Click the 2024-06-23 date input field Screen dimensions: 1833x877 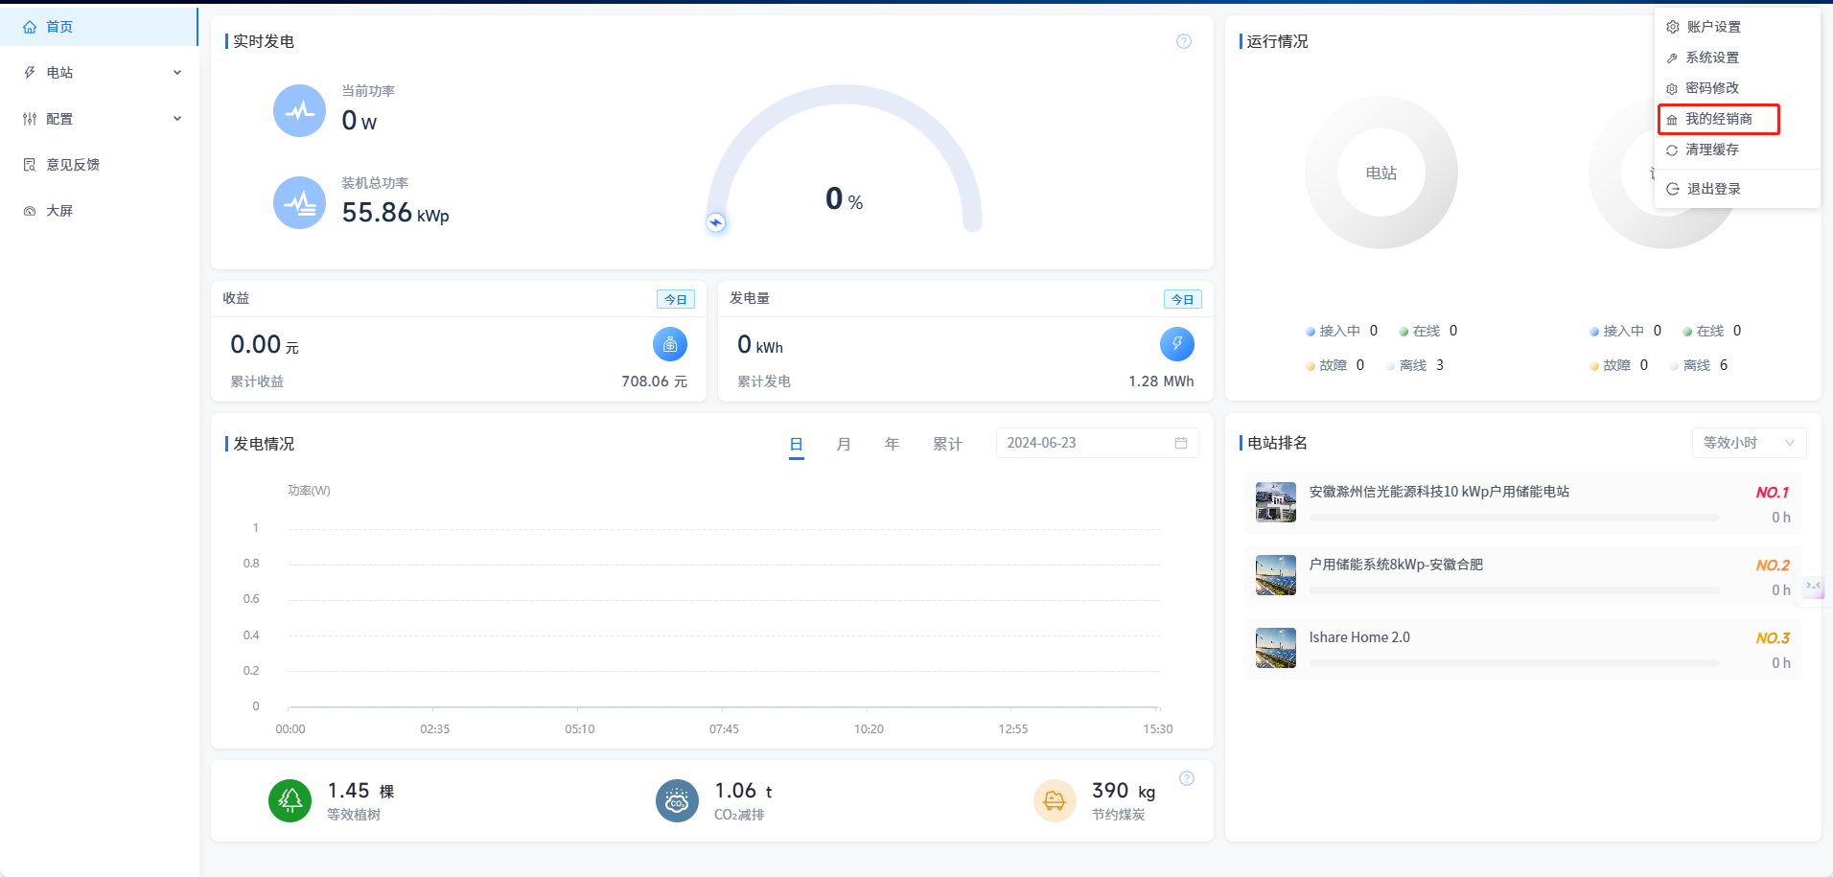click(x=1083, y=443)
